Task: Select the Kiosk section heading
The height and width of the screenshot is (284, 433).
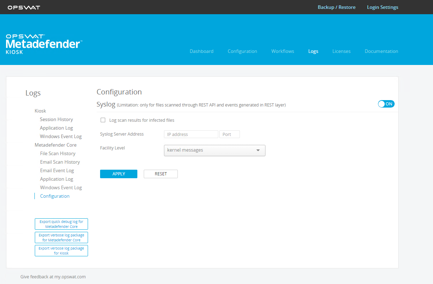Action: [x=40, y=111]
